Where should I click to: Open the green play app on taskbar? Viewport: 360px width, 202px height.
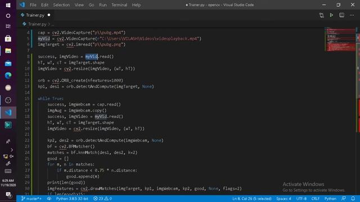[x=8, y=125]
